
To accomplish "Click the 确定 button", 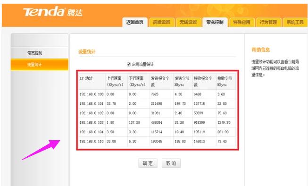I will [148, 163].
